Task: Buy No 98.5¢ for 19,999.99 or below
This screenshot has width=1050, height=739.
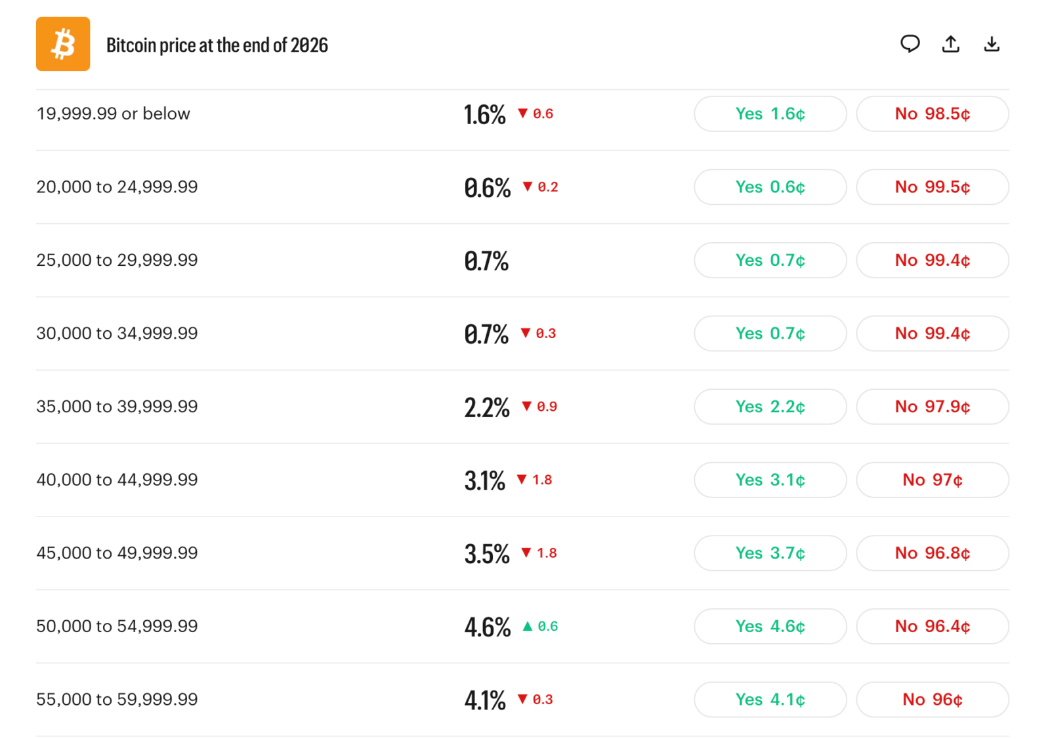Action: coord(933,114)
